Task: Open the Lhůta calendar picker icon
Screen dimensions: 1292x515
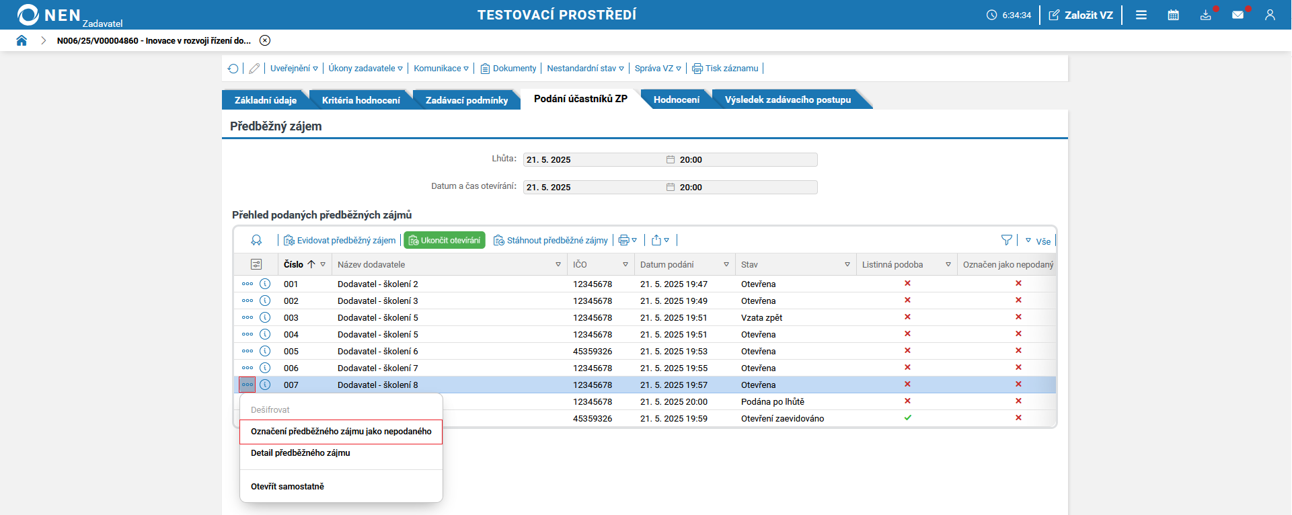Action: pyautogui.click(x=671, y=159)
